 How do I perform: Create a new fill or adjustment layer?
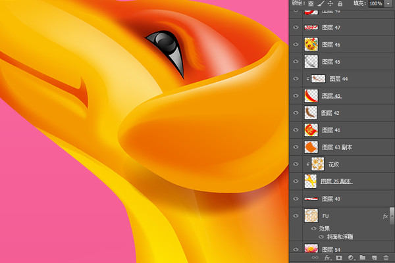coord(351,258)
